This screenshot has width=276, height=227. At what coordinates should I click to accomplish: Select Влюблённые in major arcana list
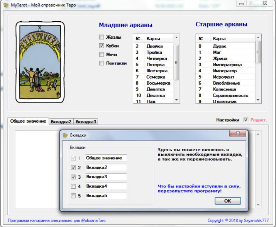click(225, 83)
